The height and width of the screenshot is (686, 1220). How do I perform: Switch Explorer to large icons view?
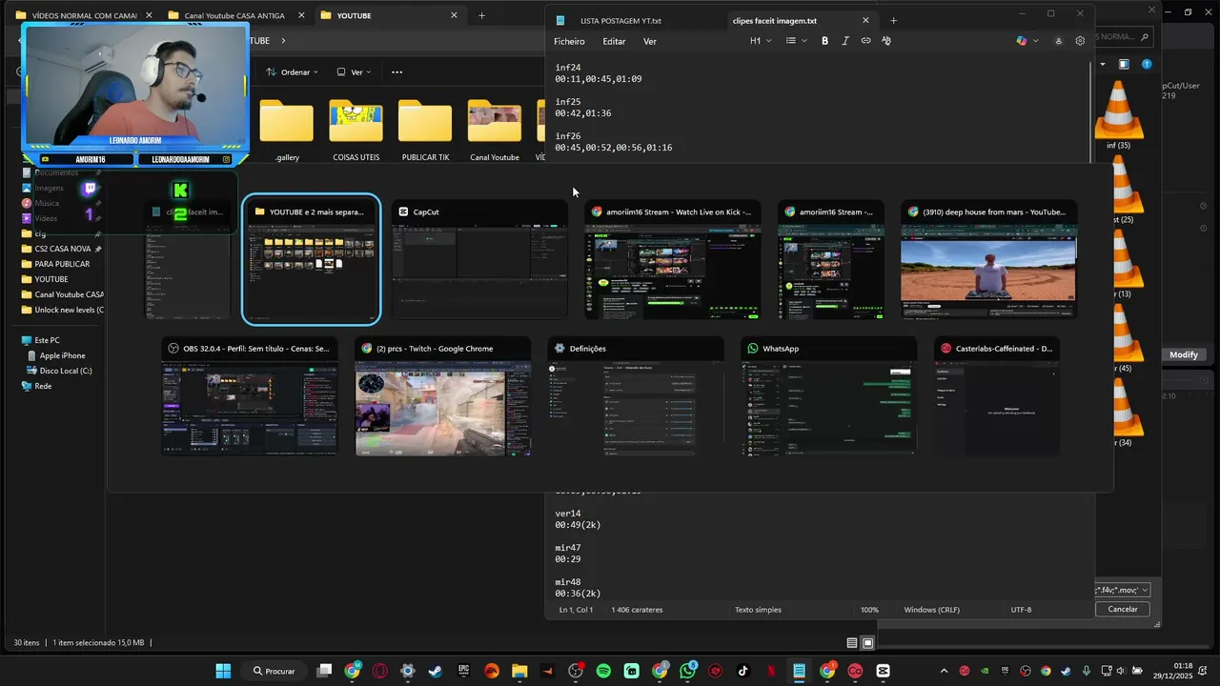tap(867, 643)
